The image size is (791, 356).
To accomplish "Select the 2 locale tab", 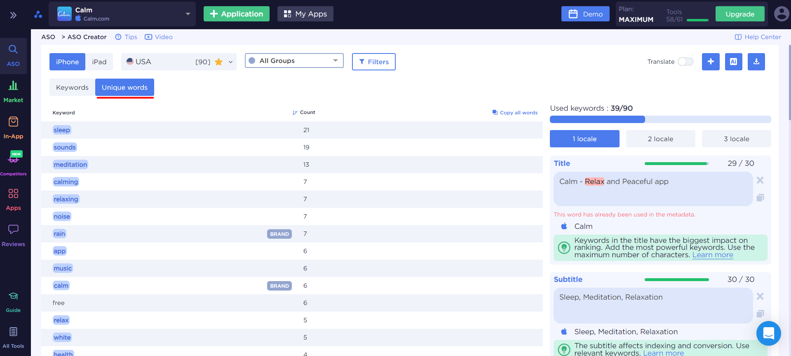I will tap(661, 139).
